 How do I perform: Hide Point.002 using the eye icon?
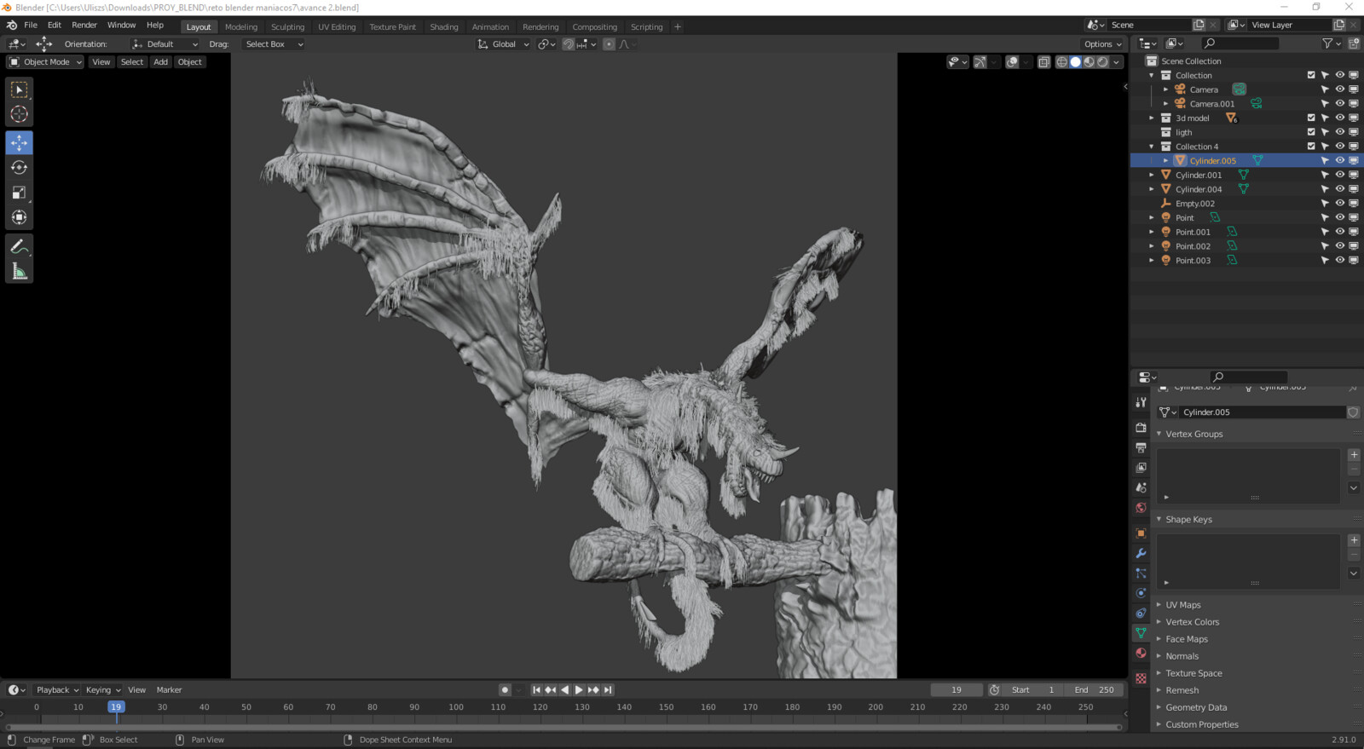[1339, 246]
